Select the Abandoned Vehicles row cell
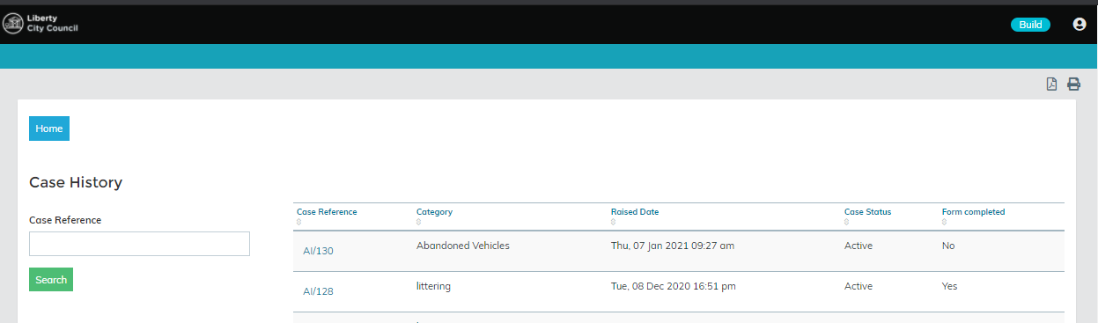 click(463, 246)
